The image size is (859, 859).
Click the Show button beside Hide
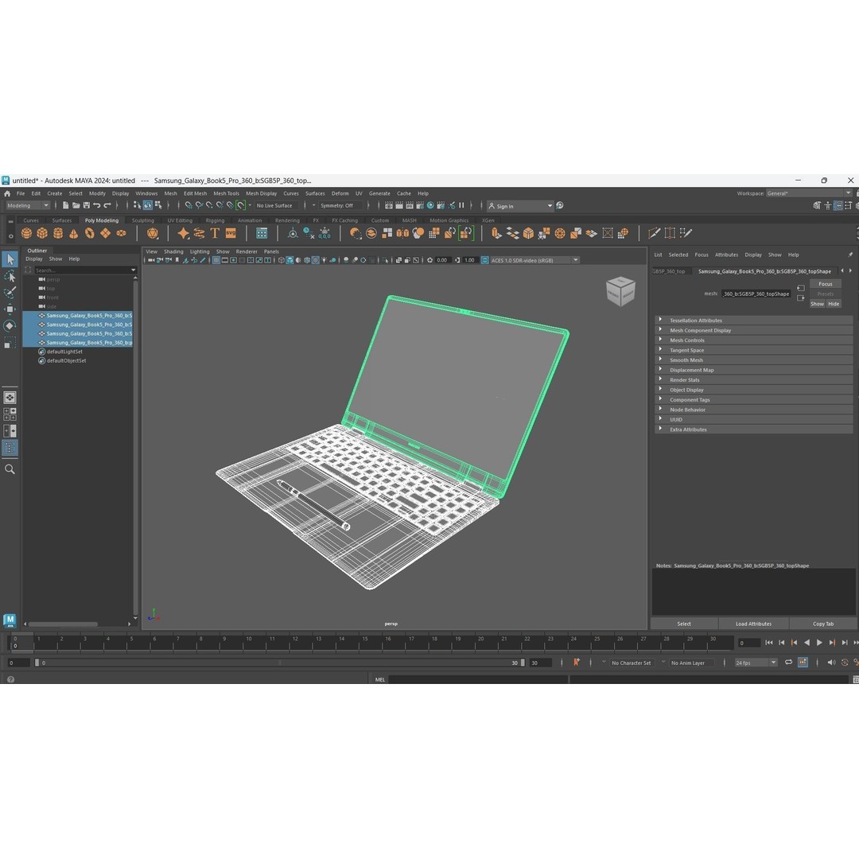pyautogui.click(x=817, y=304)
